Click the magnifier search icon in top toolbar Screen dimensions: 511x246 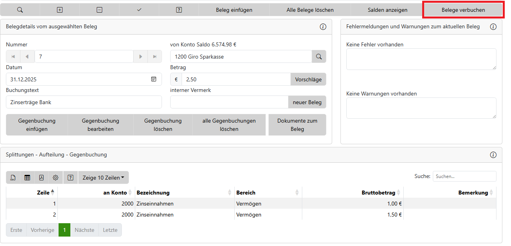pos(20,10)
